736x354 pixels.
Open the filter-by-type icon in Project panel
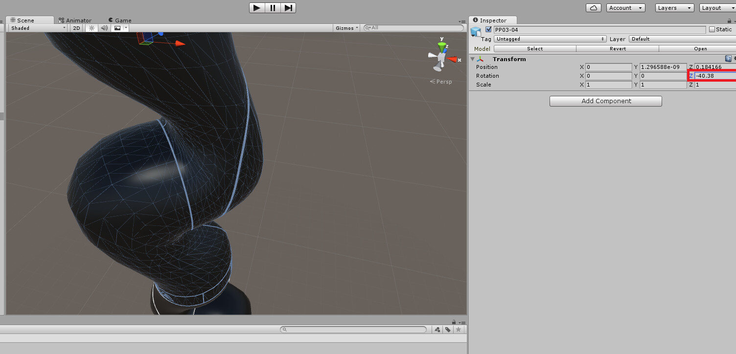[437, 329]
